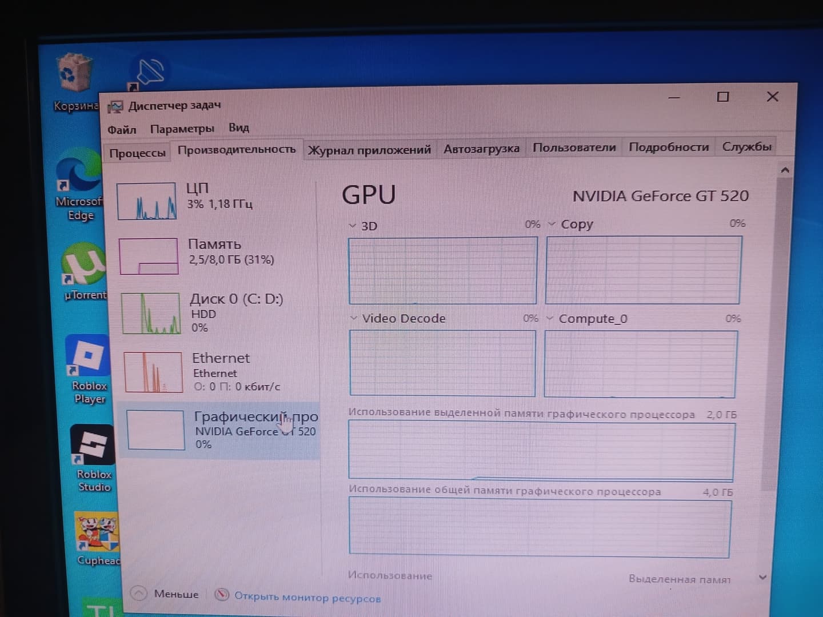823x617 pixels.
Task: Minimize the Task Manager window
Action: pyautogui.click(x=674, y=98)
